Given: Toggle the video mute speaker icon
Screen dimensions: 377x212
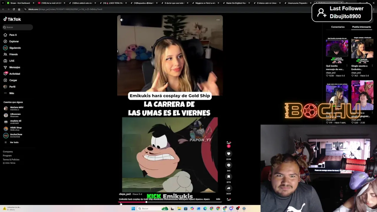Looking at the screenshot, I should (122, 20).
